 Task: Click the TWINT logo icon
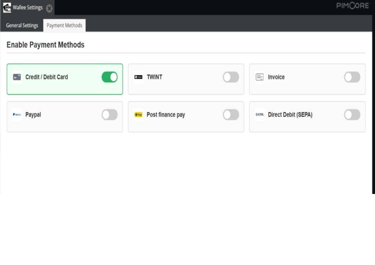coord(139,77)
